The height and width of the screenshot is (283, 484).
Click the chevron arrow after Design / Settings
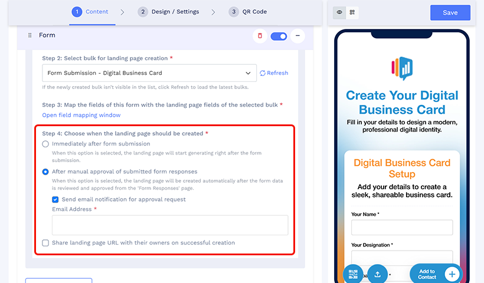(213, 12)
